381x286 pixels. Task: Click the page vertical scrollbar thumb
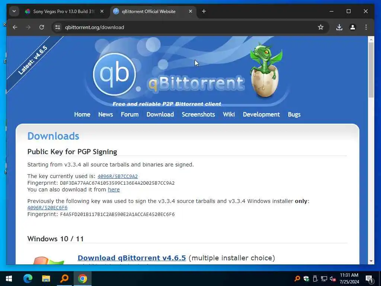(371, 70)
